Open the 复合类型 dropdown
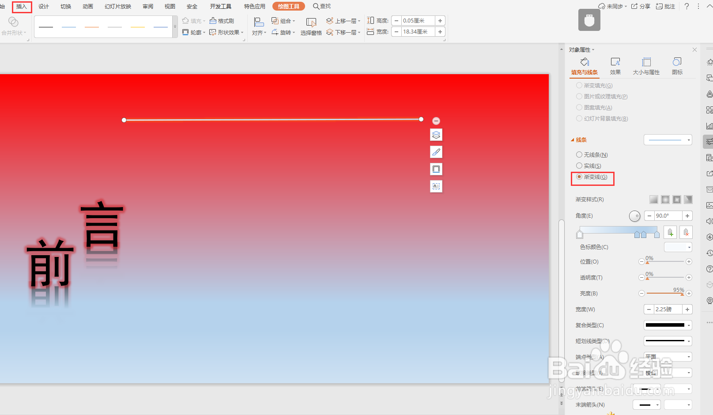Screen dimensions: 713x415 pos(668,325)
